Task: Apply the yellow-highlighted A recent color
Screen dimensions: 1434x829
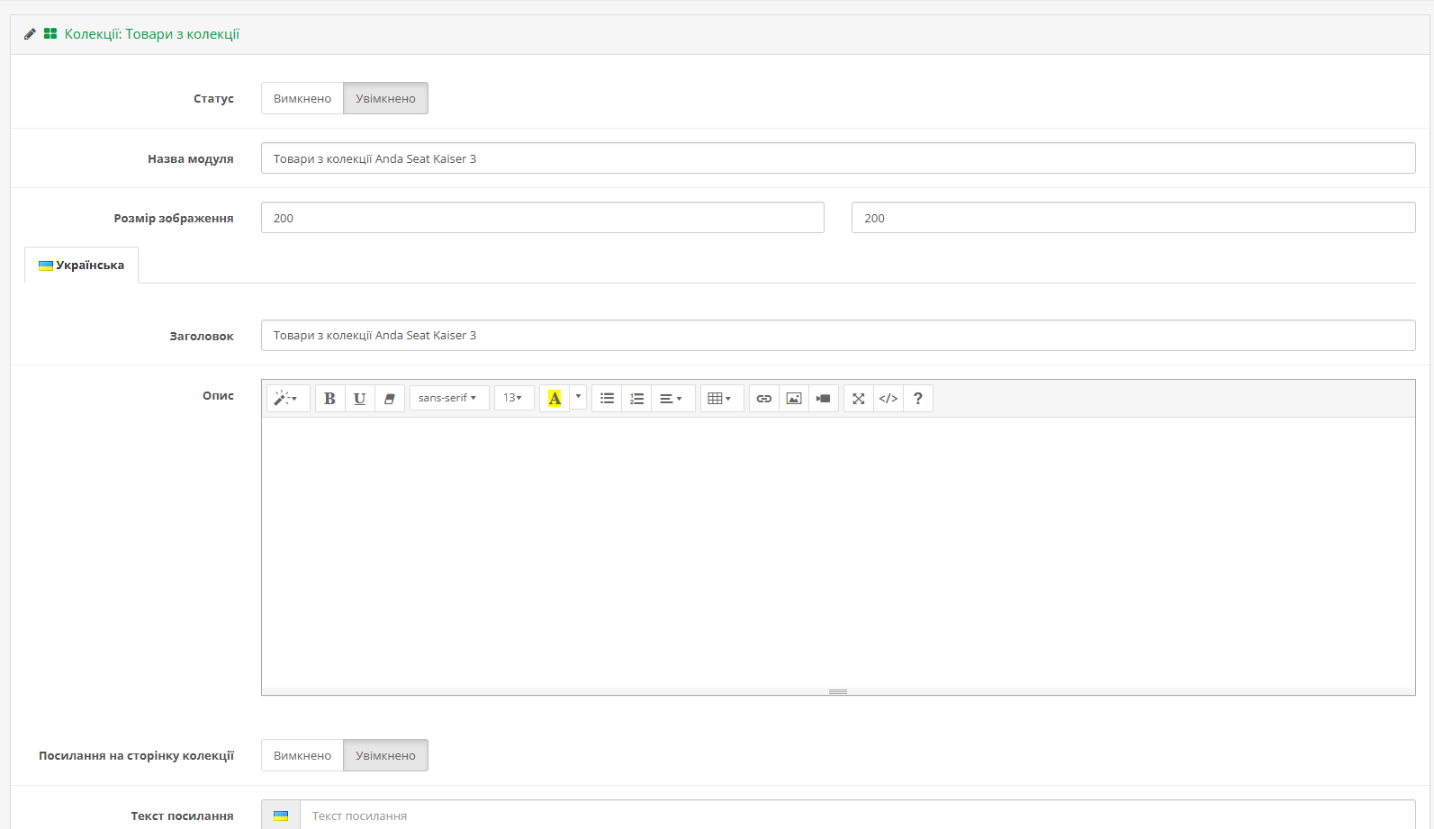Action: (x=555, y=399)
